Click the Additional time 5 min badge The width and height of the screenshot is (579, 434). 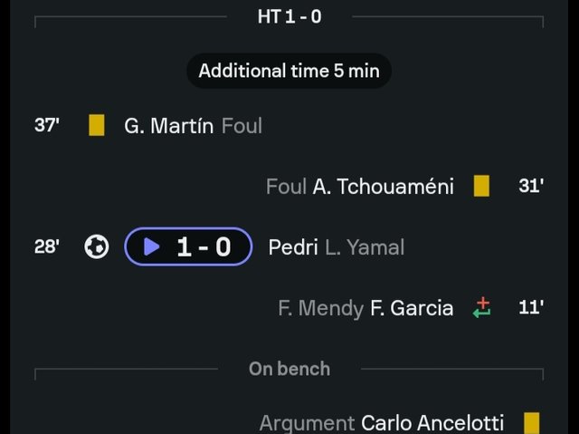click(x=289, y=71)
